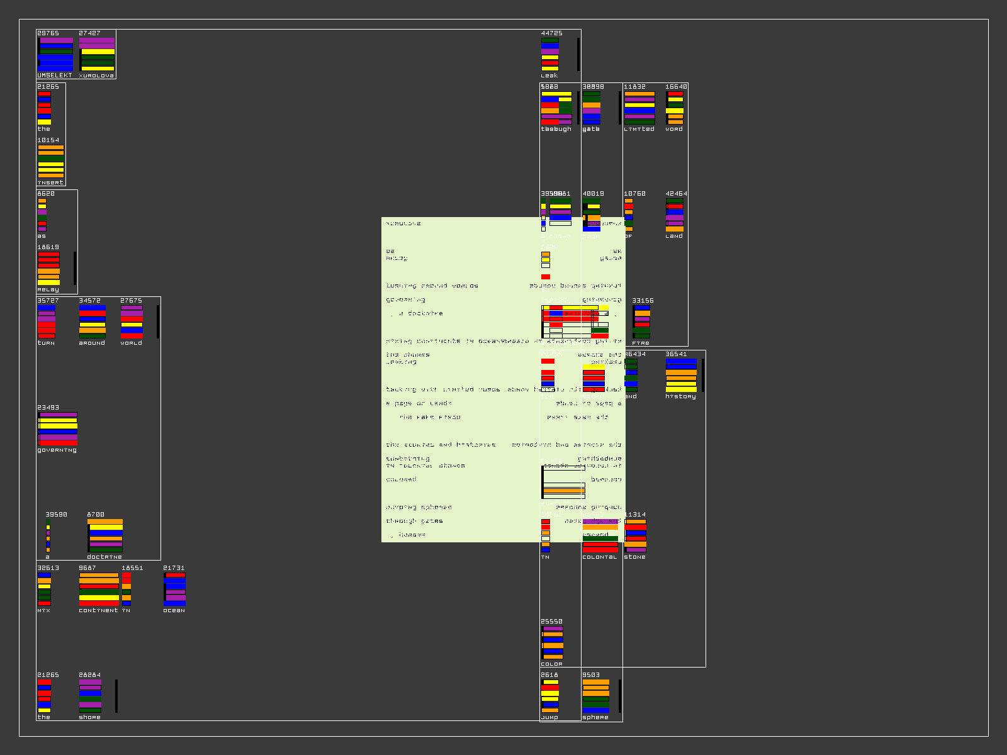Select the doctrine block numbered 8700

pos(105,536)
